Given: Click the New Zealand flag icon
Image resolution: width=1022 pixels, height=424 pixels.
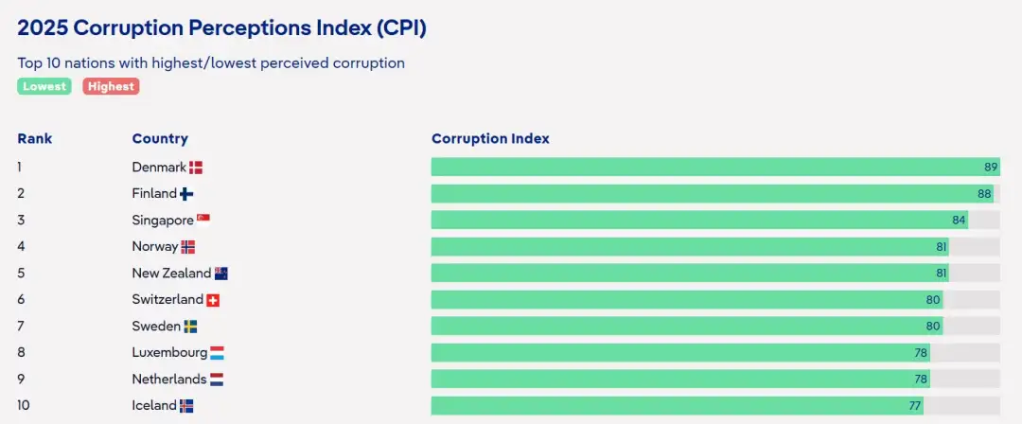Looking at the screenshot, I should click(x=221, y=274).
